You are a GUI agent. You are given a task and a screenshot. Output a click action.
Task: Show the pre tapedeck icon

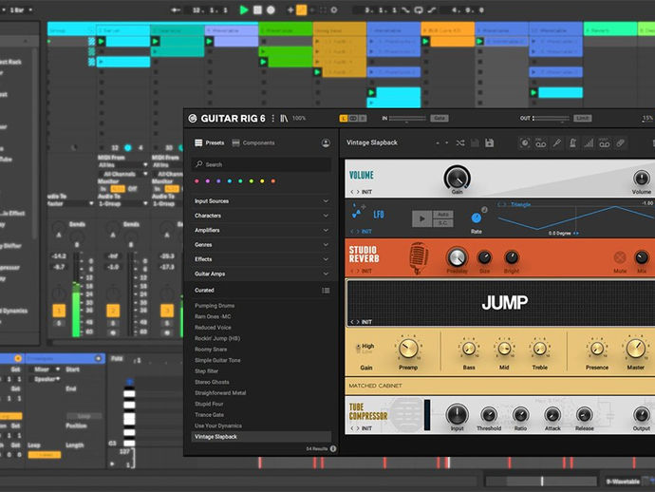[540, 143]
